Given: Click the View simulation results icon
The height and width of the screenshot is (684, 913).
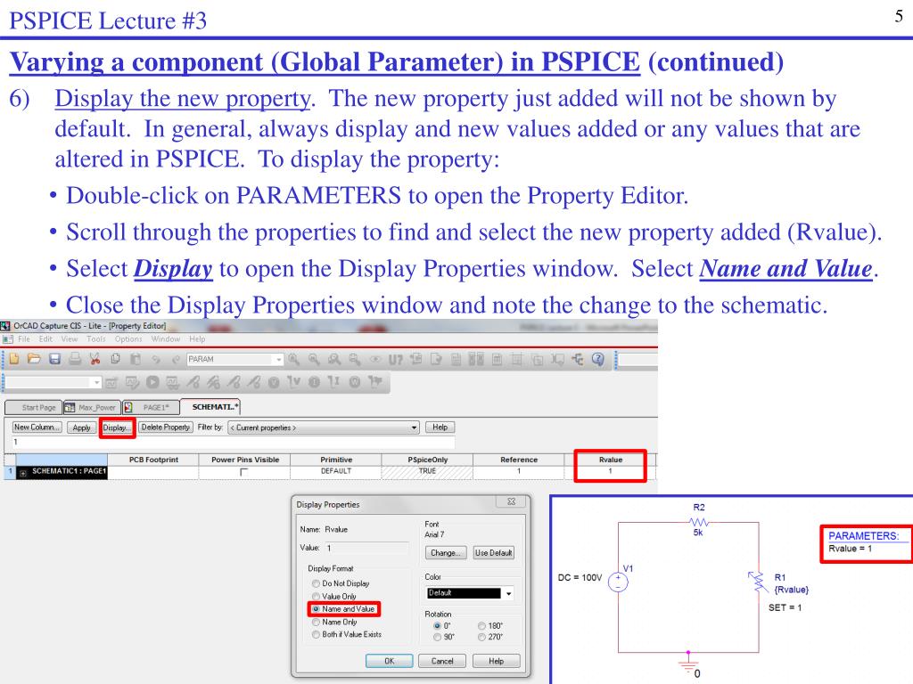Looking at the screenshot, I should pyautogui.click(x=173, y=382).
